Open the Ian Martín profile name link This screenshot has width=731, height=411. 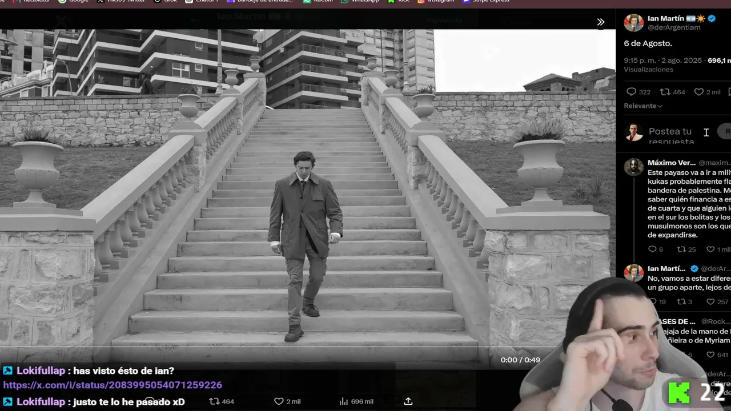click(x=665, y=18)
